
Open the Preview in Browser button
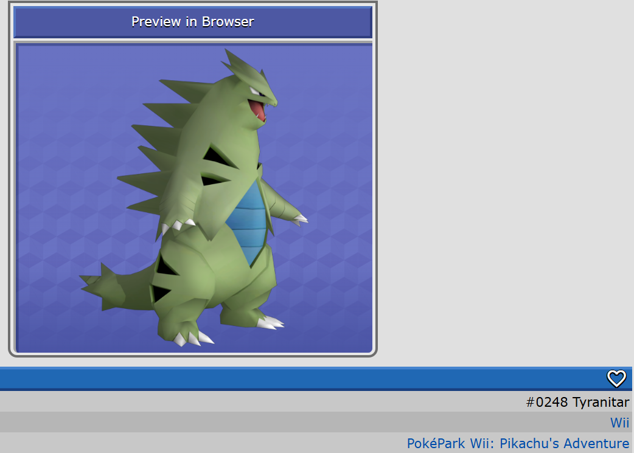coord(193,22)
